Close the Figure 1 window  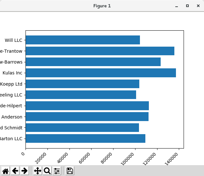[198, 6]
